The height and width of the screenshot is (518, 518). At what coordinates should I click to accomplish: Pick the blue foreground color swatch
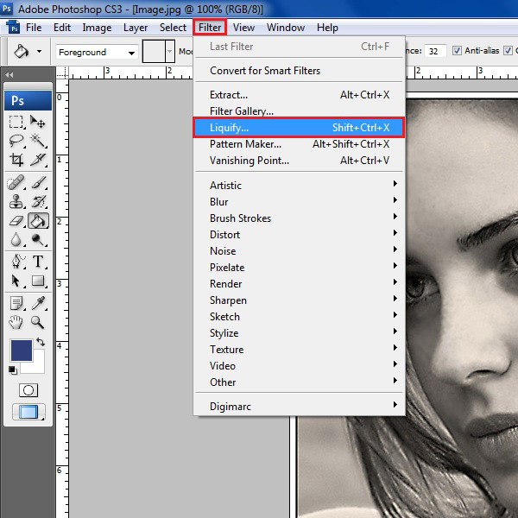click(22, 350)
